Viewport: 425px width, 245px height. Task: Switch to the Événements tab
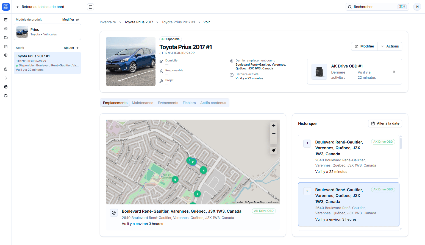168,103
